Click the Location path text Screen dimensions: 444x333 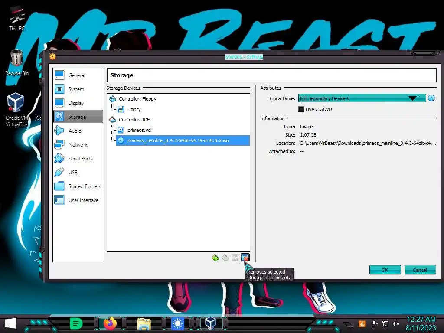point(368,143)
